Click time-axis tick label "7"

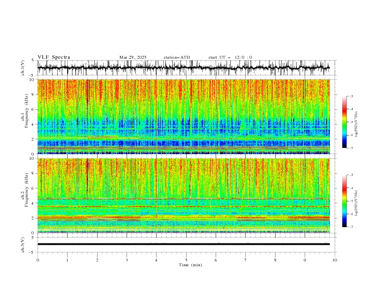tap(246, 260)
